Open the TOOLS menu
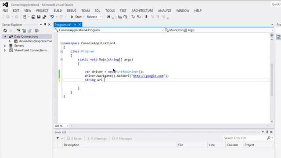 click(110, 11)
